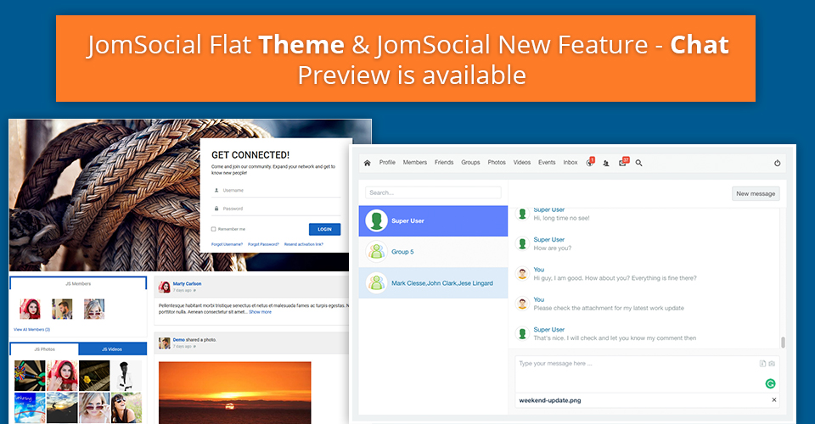
Task: Toggle the Remember me checkbox
Action: (213, 229)
